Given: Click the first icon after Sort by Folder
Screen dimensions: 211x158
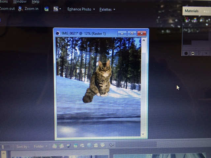Looking at the screenshot, I should coord(55,146).
